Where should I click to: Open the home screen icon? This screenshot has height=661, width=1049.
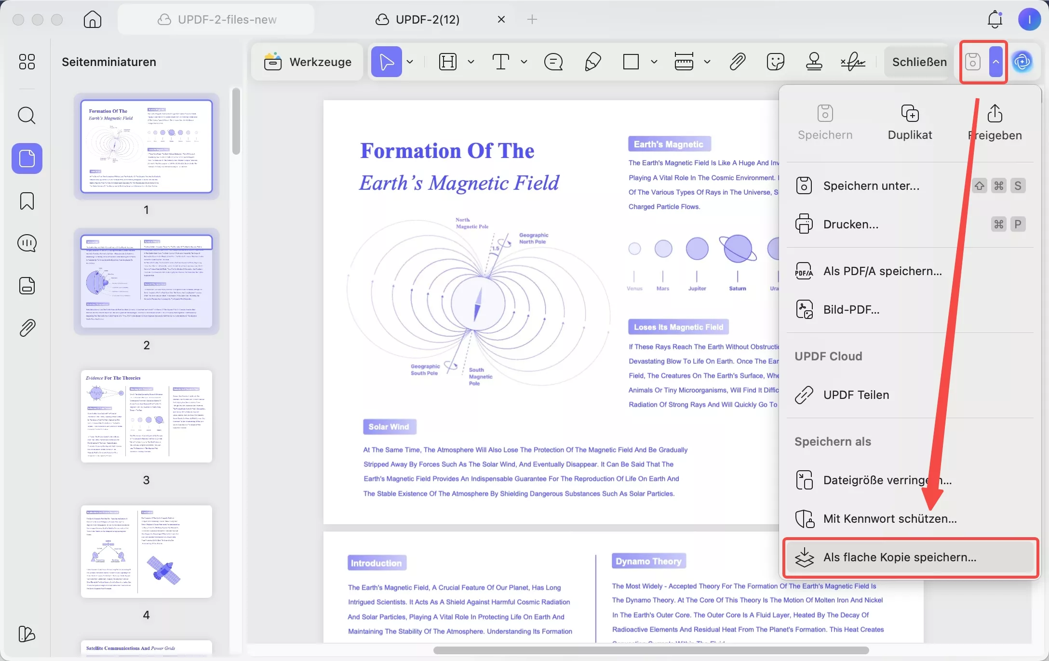point(92,19)
